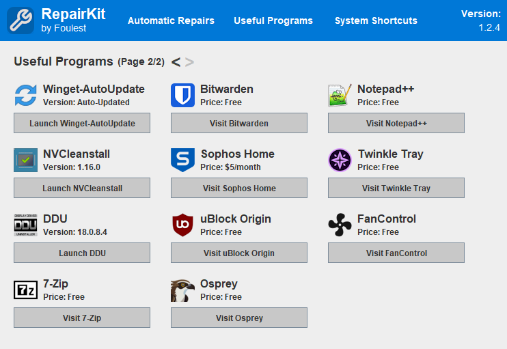The height and width of the screenshot is (349, 507).
Task: Click the greyed-out next page arrow
Action: pyautogui.click(x=189, y=62)
